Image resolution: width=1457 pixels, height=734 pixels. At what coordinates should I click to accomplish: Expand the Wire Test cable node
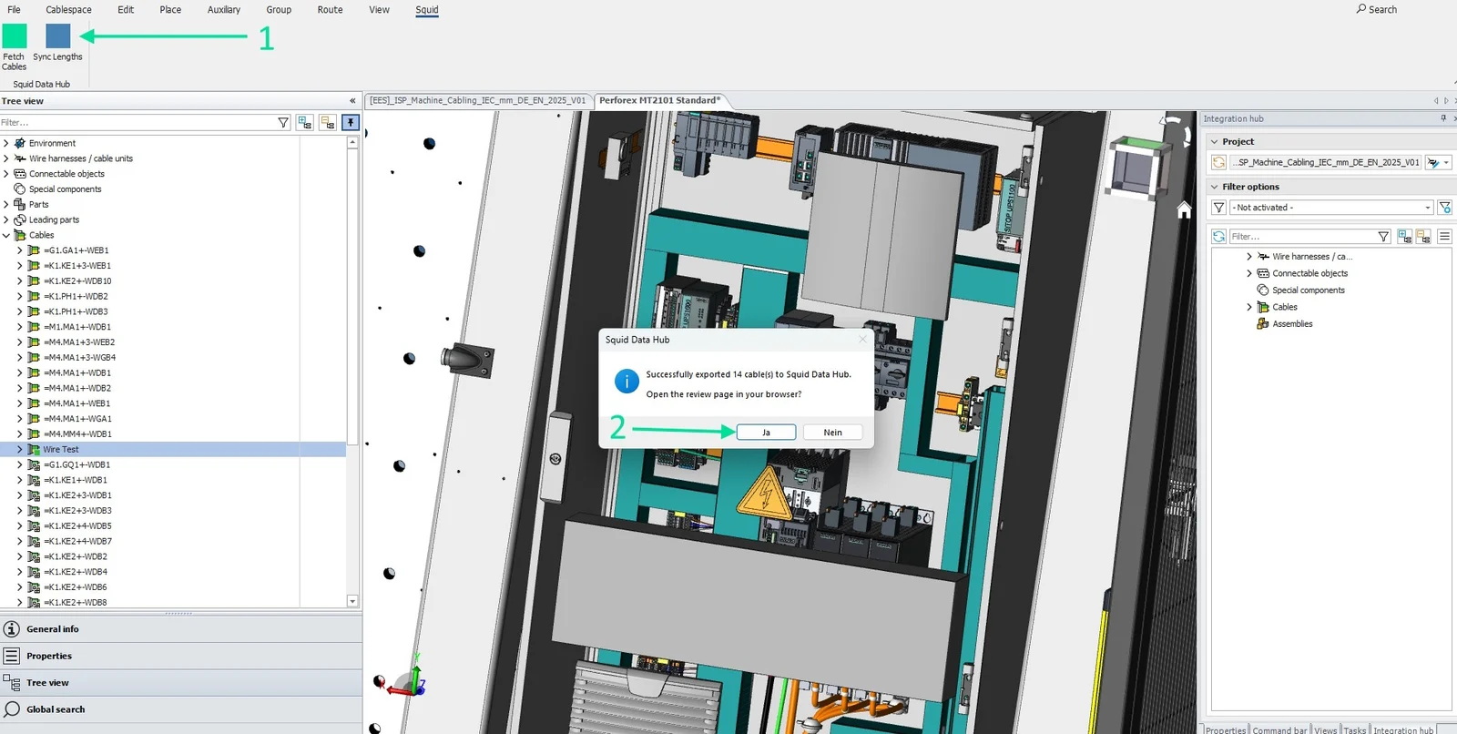click(x=20, y=449)
